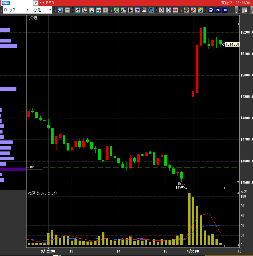Viewport: 253px width, 256px height.
Task: Click the 25/09/04 date in title bar
Action: 243,3
